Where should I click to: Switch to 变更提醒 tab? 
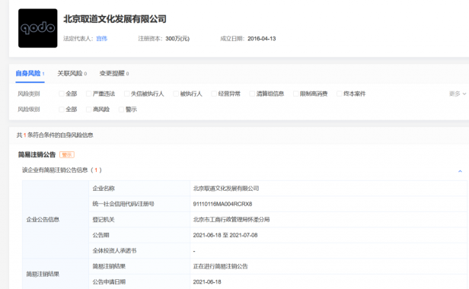(114, 74)
